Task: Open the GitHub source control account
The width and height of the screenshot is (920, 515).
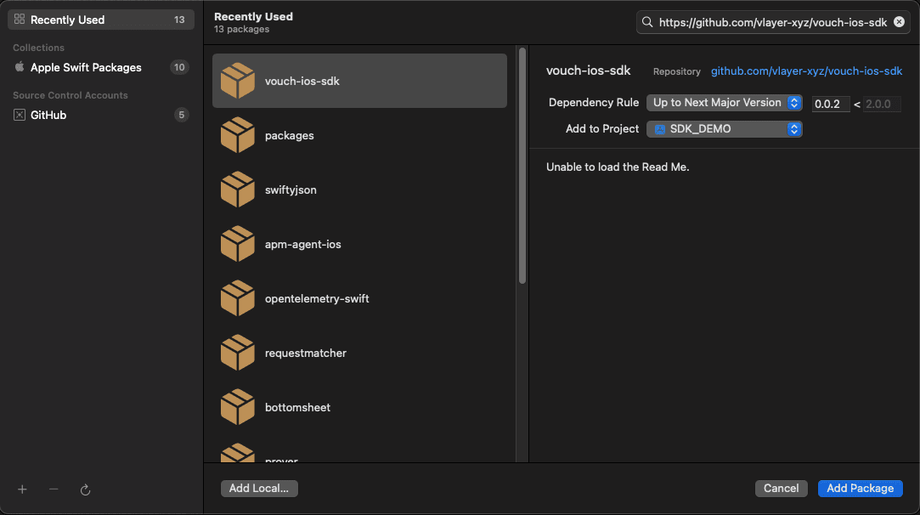Action: (x=101, y=115)
